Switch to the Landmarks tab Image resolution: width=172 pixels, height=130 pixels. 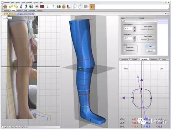click(125, 59)
